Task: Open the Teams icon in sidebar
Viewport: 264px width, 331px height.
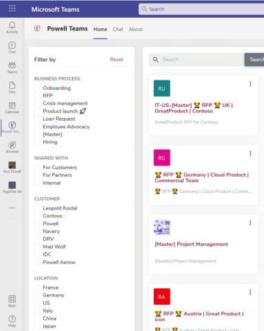Action: coord(12,66)
